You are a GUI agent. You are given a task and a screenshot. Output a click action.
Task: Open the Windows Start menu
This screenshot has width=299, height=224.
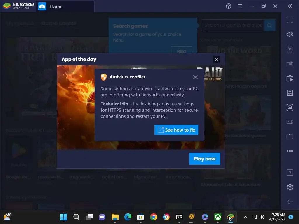click(x=63, y=217)
